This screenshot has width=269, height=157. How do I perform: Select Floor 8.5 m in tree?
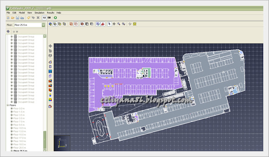click(x=19, y=125)
